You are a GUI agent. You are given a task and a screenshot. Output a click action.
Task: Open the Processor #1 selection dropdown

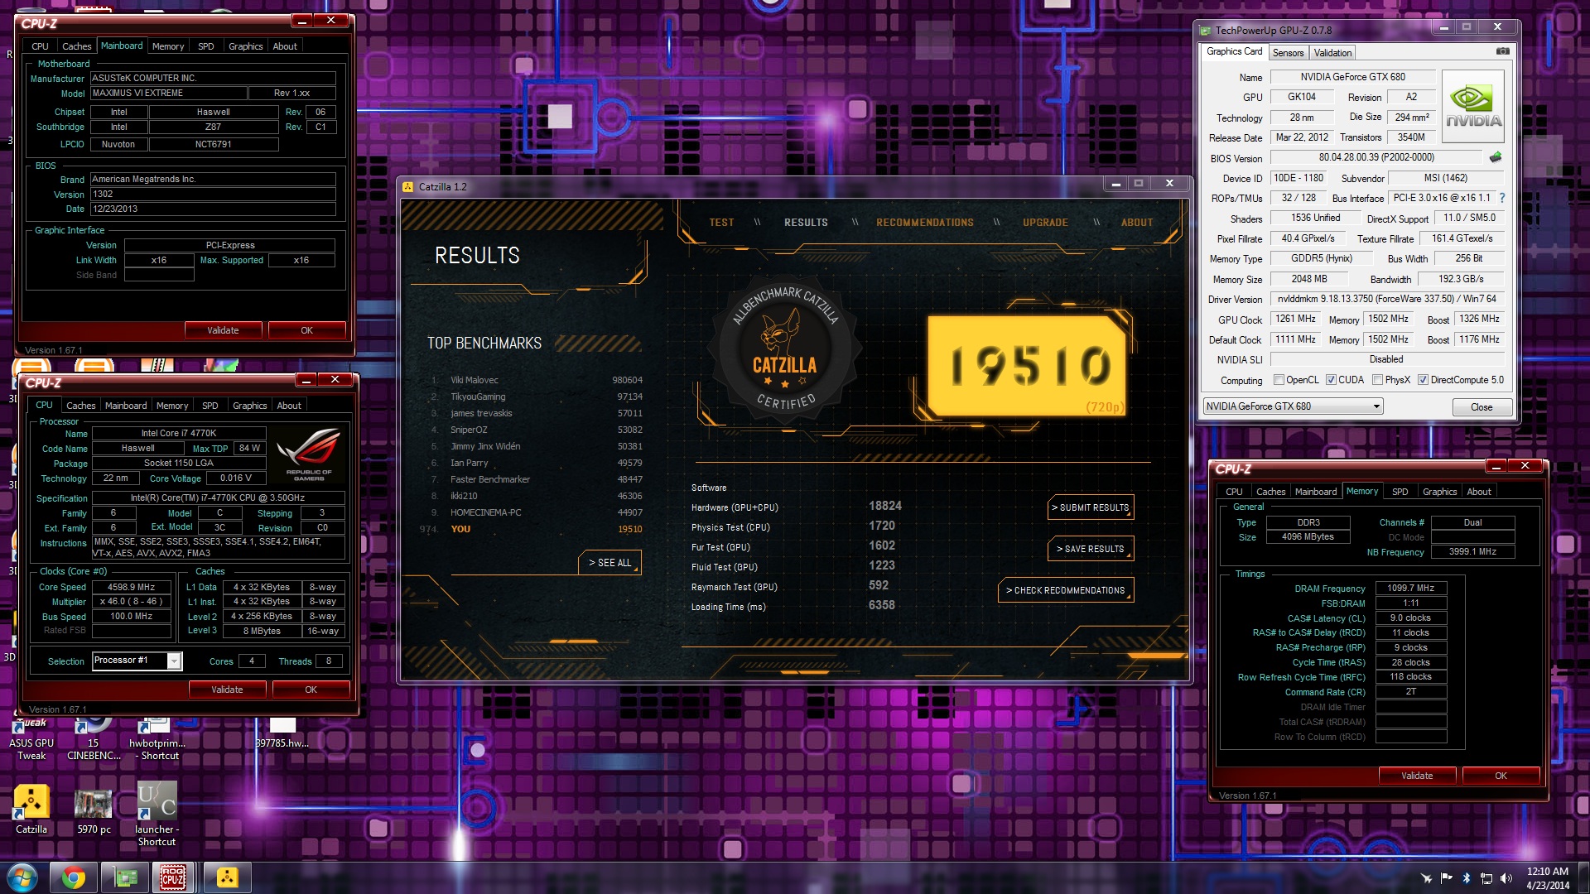click(x=137, y=661)
